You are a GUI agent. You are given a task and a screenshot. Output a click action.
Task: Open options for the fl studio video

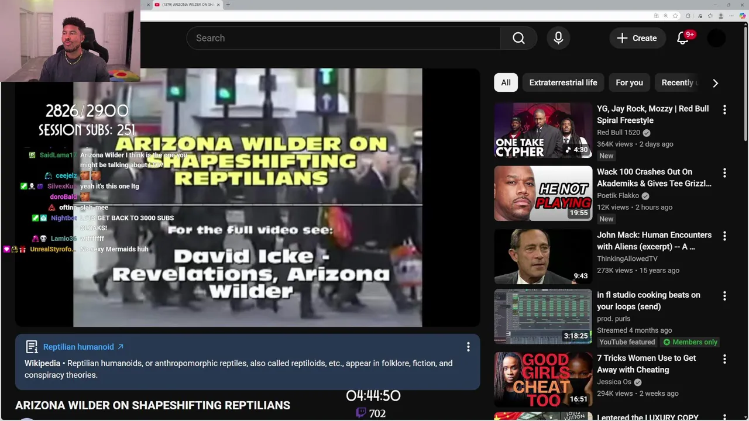724,296
